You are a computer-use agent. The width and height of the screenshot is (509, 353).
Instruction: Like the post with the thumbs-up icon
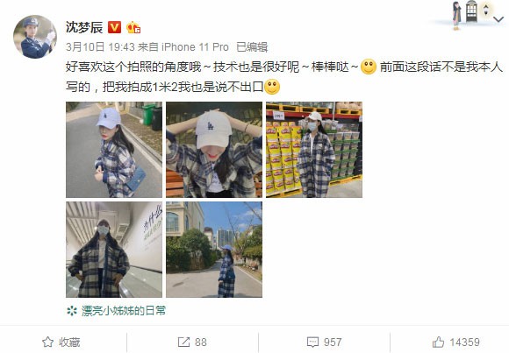pyautogui.click(x=438, y=342)
